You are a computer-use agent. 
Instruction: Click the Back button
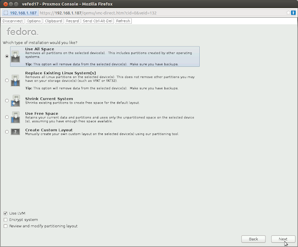(253, 239)
